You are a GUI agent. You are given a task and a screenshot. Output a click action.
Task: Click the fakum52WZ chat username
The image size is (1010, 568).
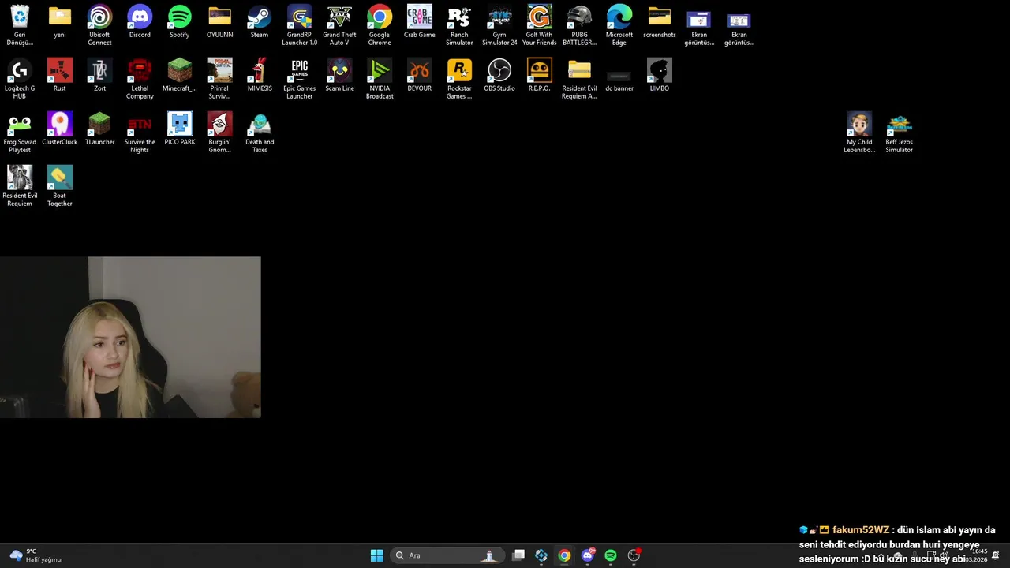pos(861,530)
